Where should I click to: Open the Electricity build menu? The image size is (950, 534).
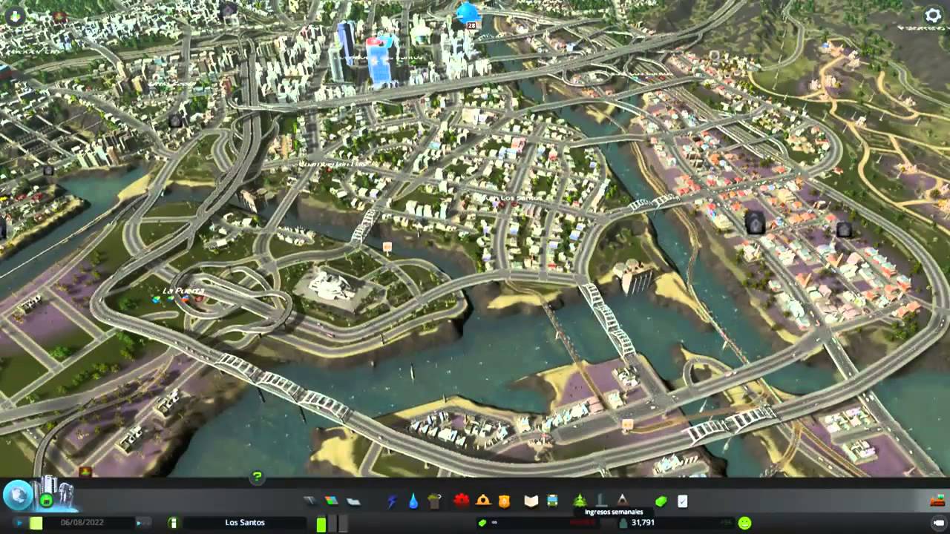(392, 501)
